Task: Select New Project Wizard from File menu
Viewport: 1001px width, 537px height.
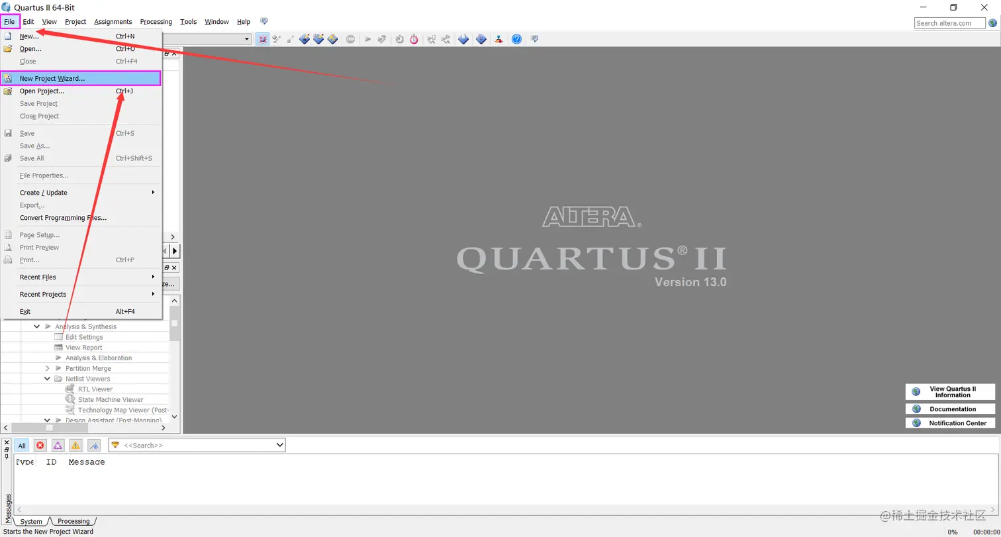Action: pyautogui.click(x=81, y=78)
